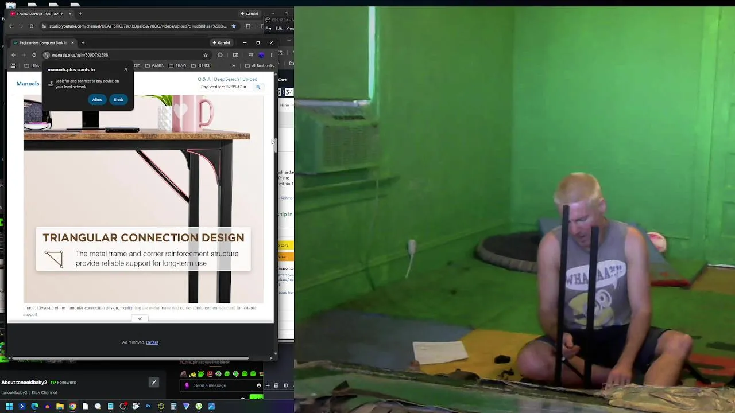Click the magnifier search button on manuals.plus
The height and width of the screenshot is (413, 735).
(x=258, y=87)
